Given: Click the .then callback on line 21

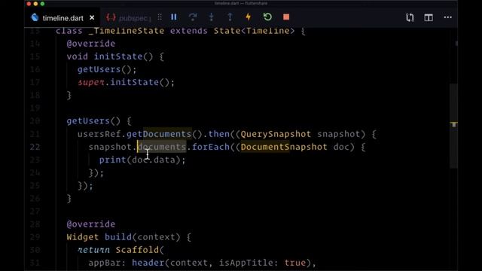Looking at the screenshot, I should point(219,134).
